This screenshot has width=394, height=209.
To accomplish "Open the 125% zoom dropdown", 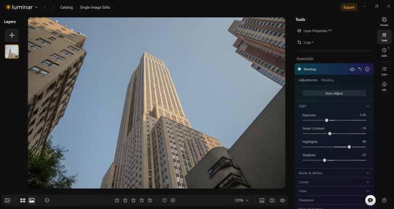I will pos(242,200).
